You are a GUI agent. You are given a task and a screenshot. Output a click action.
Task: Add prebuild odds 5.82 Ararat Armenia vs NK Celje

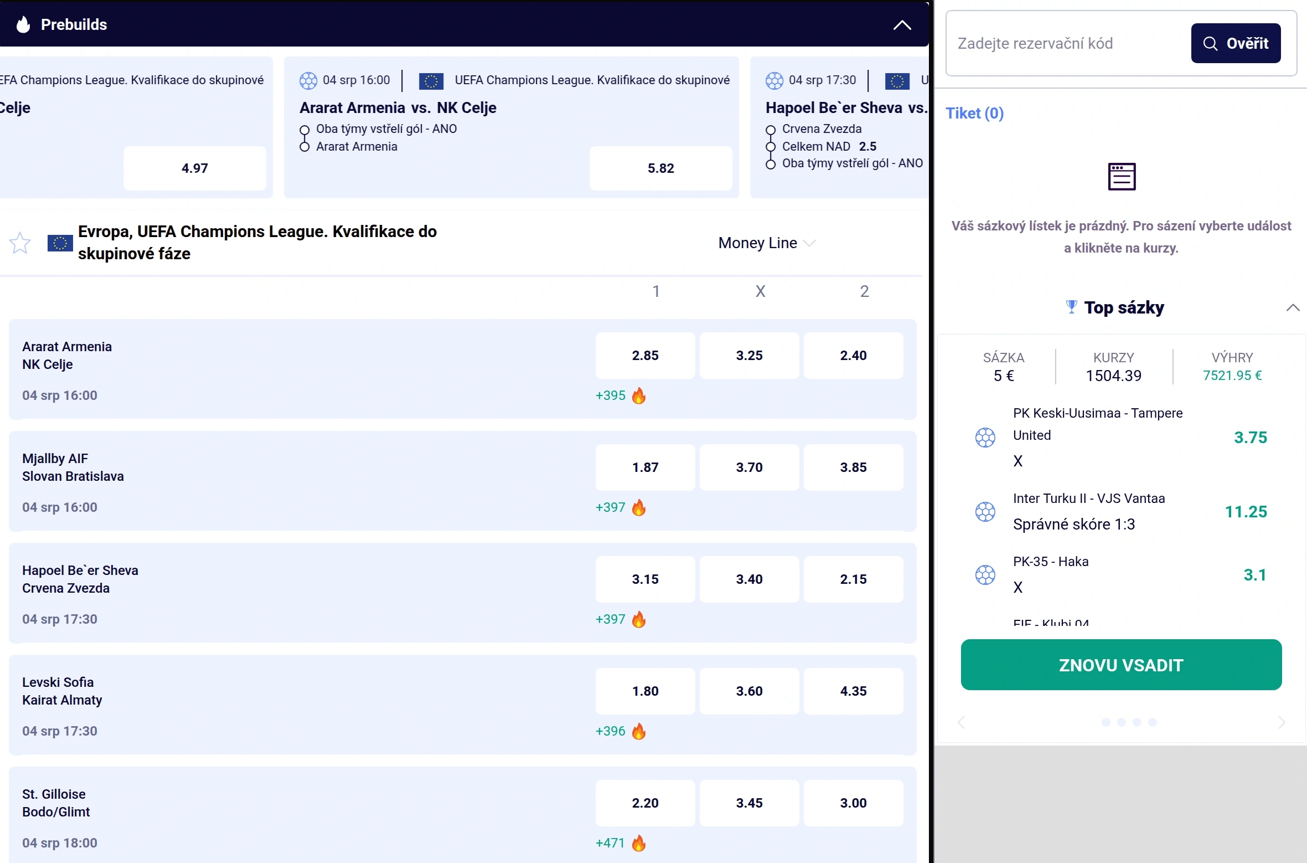pyautogui.click(x=660, y=168)
